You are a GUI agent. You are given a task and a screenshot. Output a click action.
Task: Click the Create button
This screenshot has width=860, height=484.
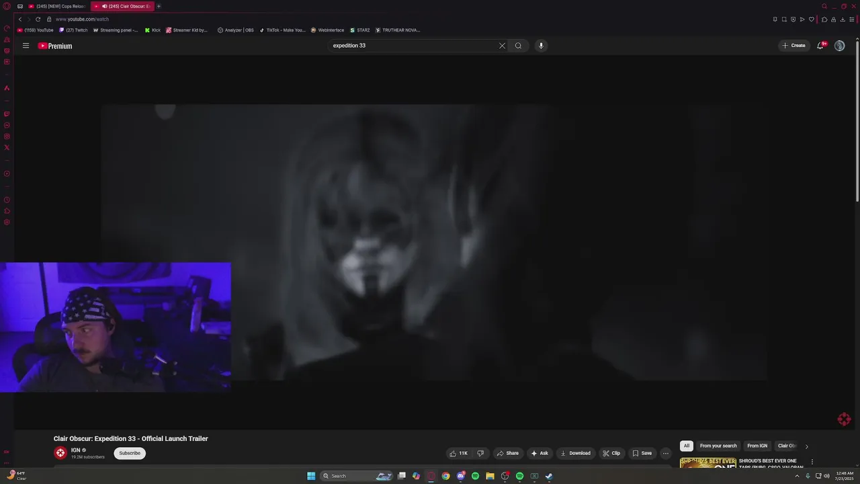(x=793, y=46)
